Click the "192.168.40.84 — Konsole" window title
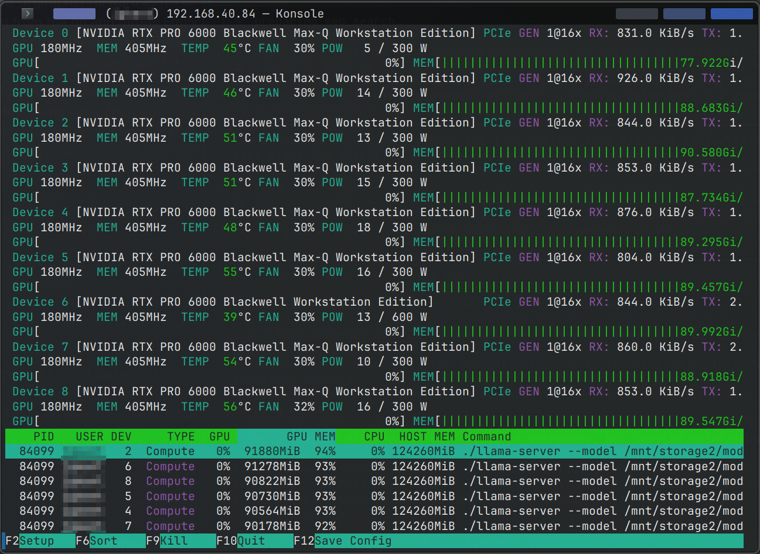This screenshot has width=760, height=554. click(x=246, y=13)
